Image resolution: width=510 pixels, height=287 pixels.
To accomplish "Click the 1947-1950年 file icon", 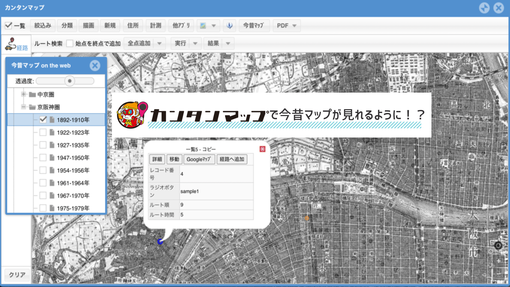I will (x=52, y=158).
